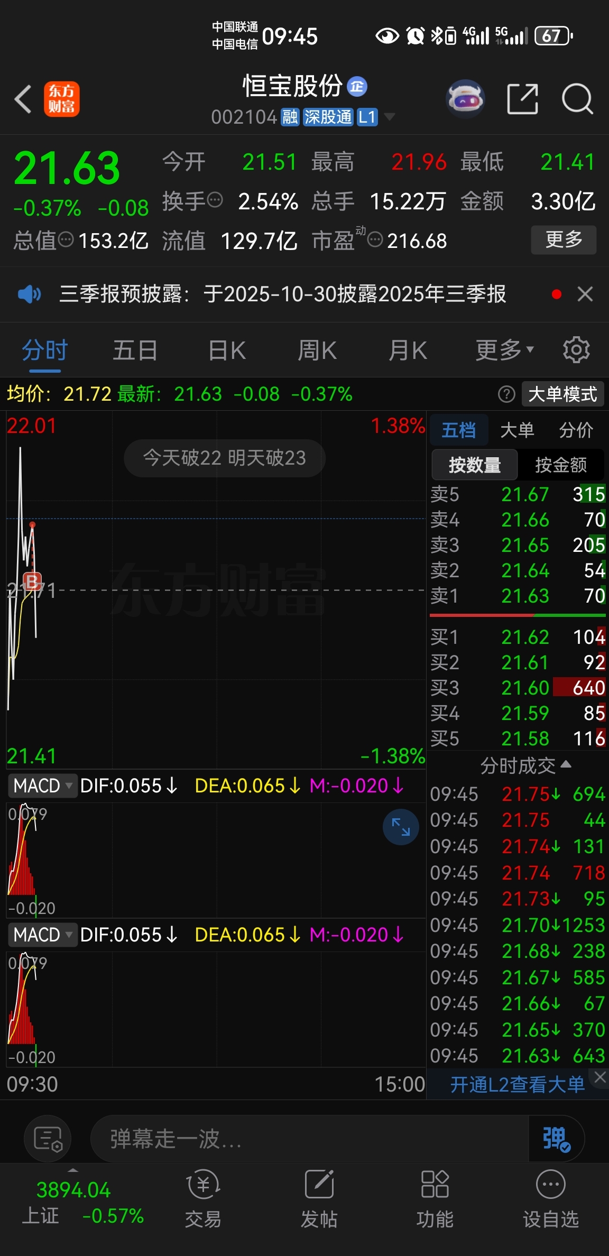Close the L2 promotion banner
609x1256 pixels.
599,1077
